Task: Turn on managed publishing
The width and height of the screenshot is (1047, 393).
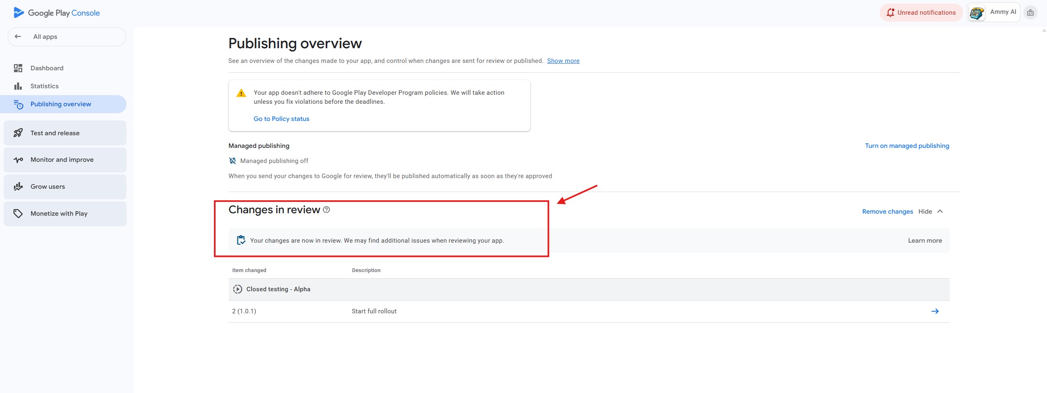Action: [907, 146]
